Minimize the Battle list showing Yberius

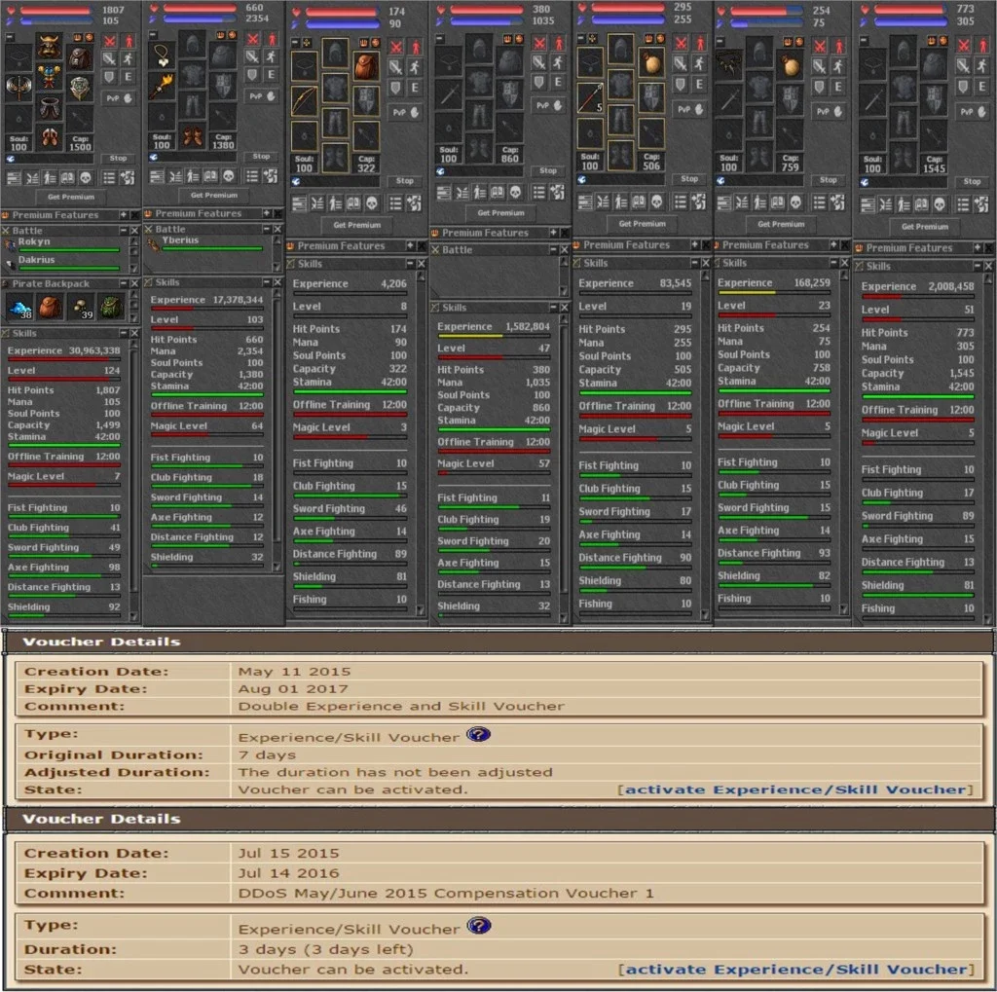coord(267,229)
